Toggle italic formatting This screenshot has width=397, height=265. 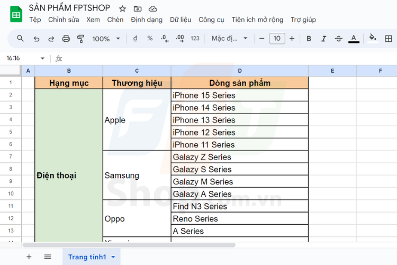click(x=323, y=39)
